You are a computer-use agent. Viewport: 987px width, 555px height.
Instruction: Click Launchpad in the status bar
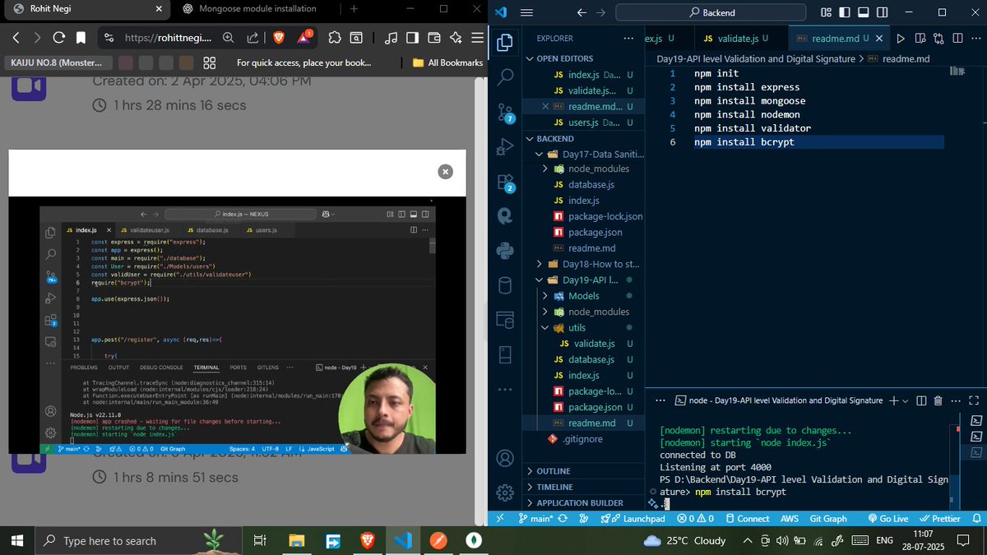[633, 519]
